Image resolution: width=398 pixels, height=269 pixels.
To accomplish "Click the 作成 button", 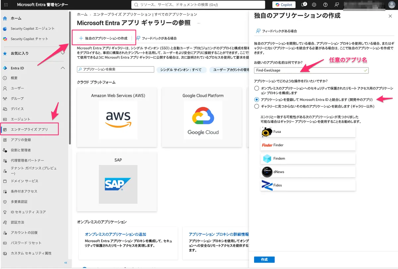I will pyautogui.click(x=264, y=259).
